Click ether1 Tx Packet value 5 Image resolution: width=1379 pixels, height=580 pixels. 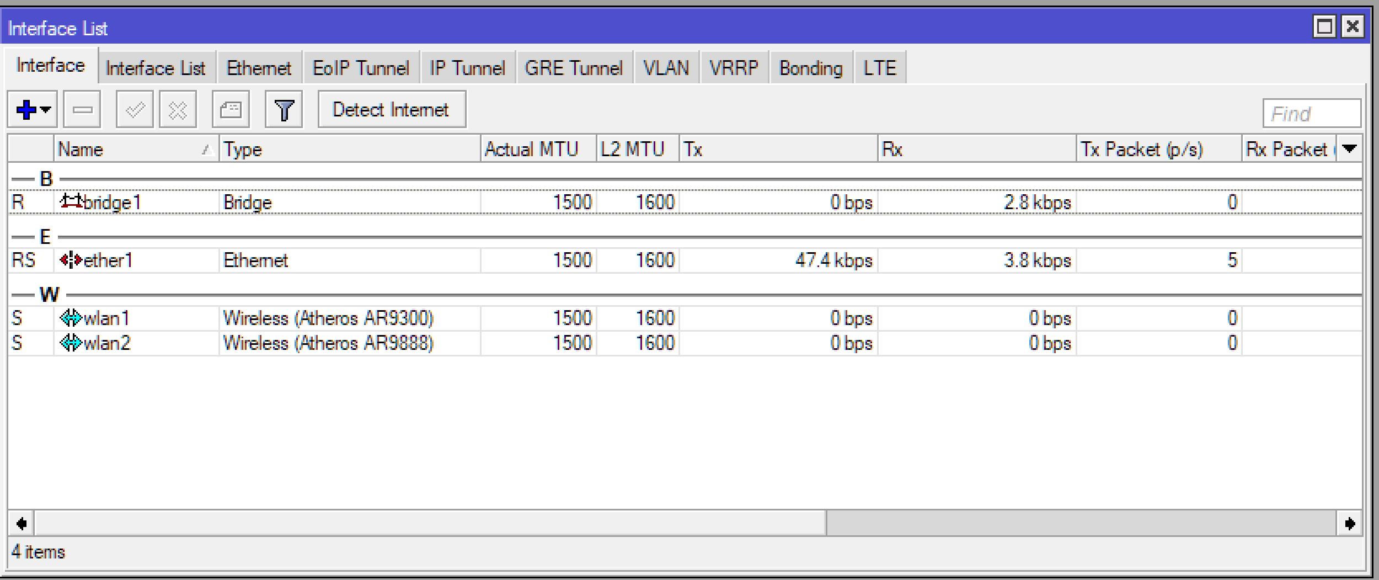[1232, 260]
